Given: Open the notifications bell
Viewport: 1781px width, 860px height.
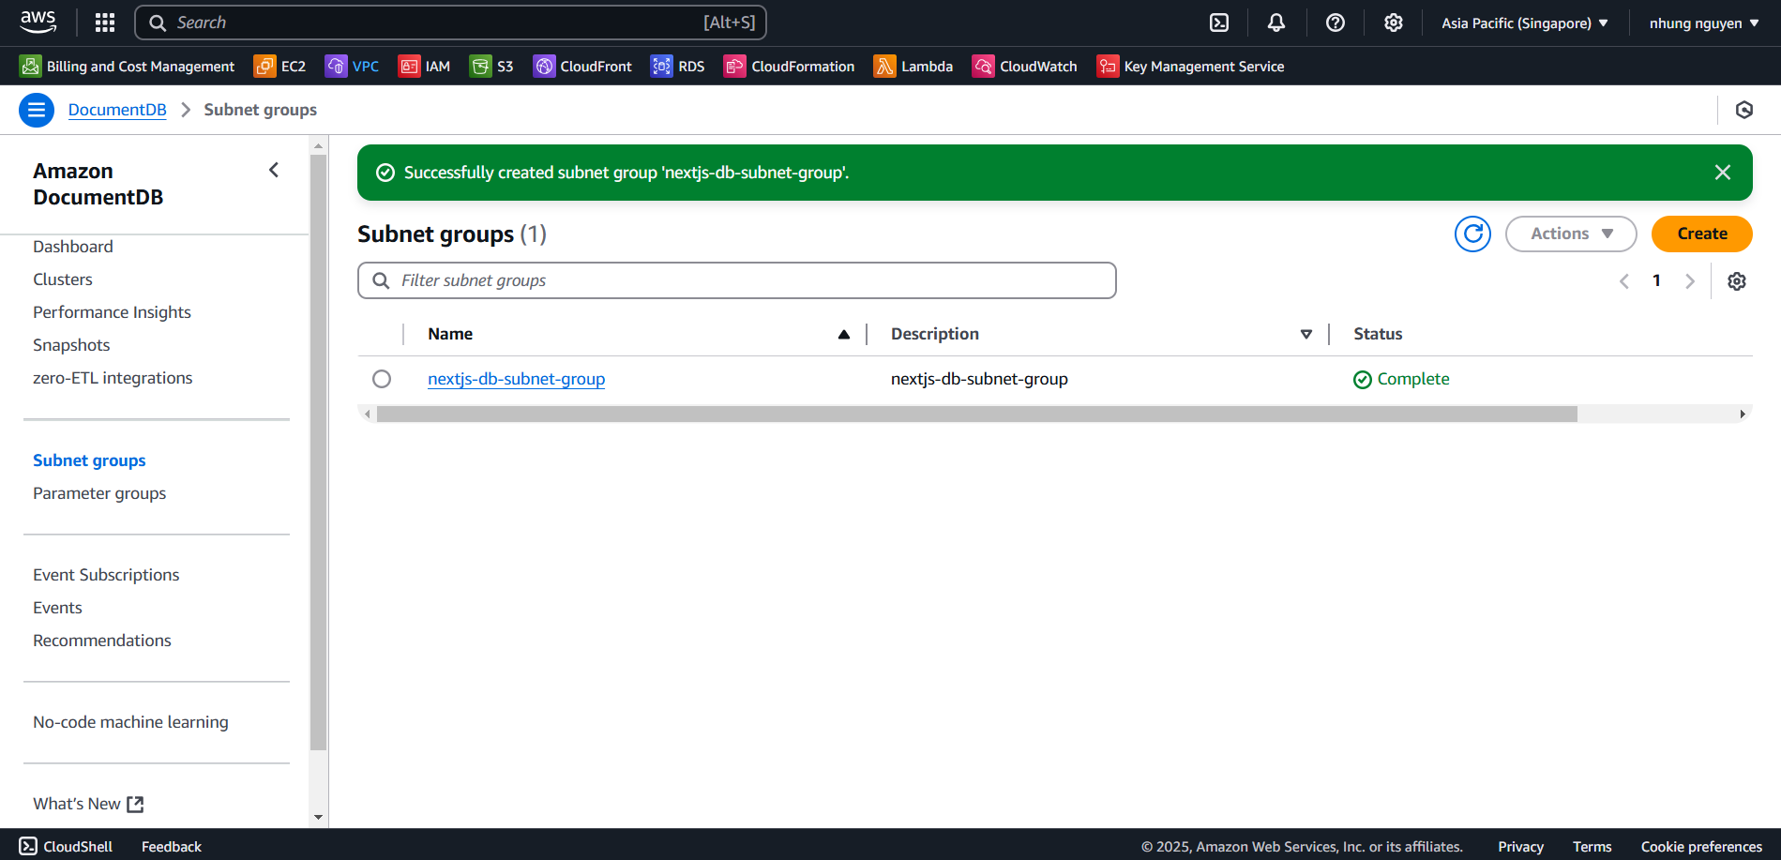Looking at the screenshot, I should point(1275,23).
